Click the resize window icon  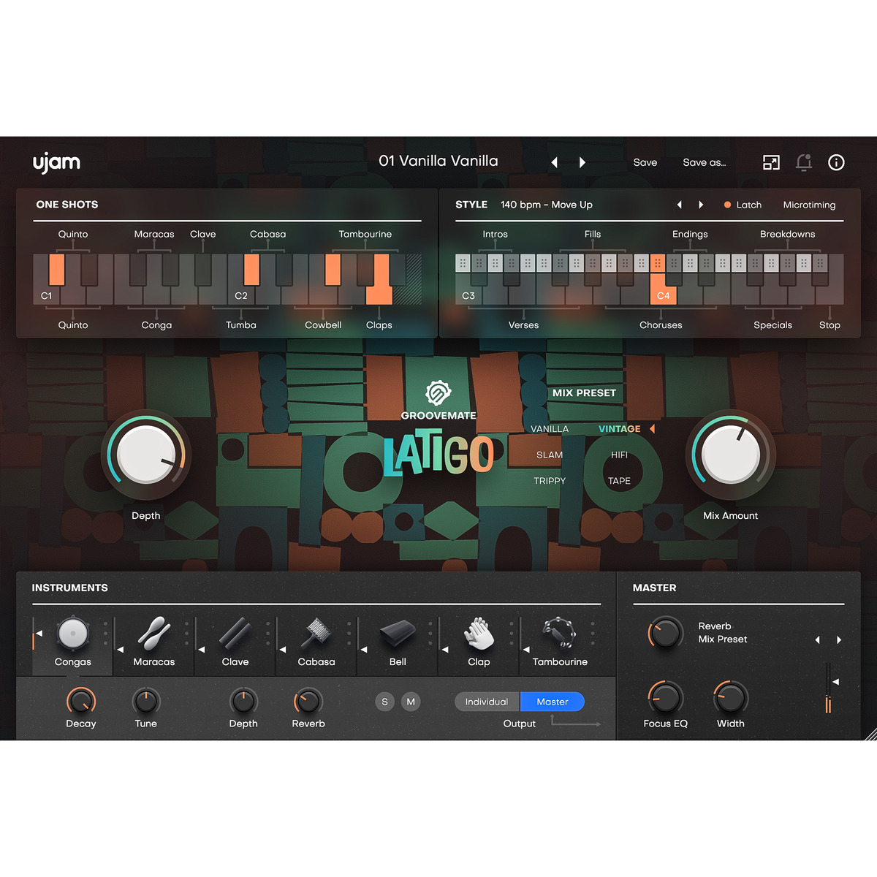(x=771, y=162)
